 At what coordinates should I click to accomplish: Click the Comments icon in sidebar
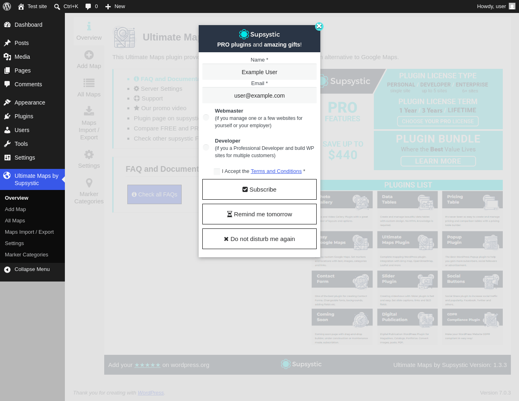(7, 84)
